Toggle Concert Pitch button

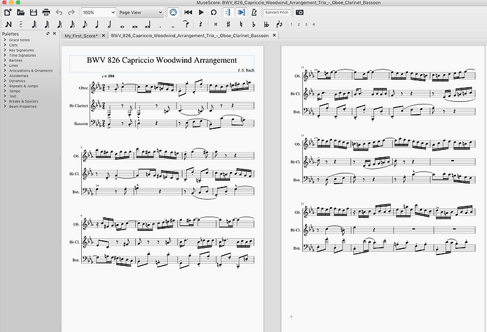277,12
